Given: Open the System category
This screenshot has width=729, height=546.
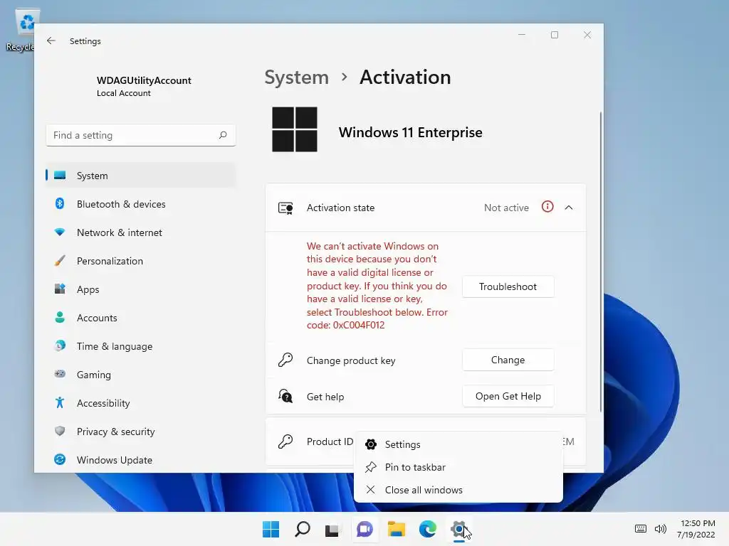Looking at the screenshot, I should pyautogui.click(x=140, y=176).
